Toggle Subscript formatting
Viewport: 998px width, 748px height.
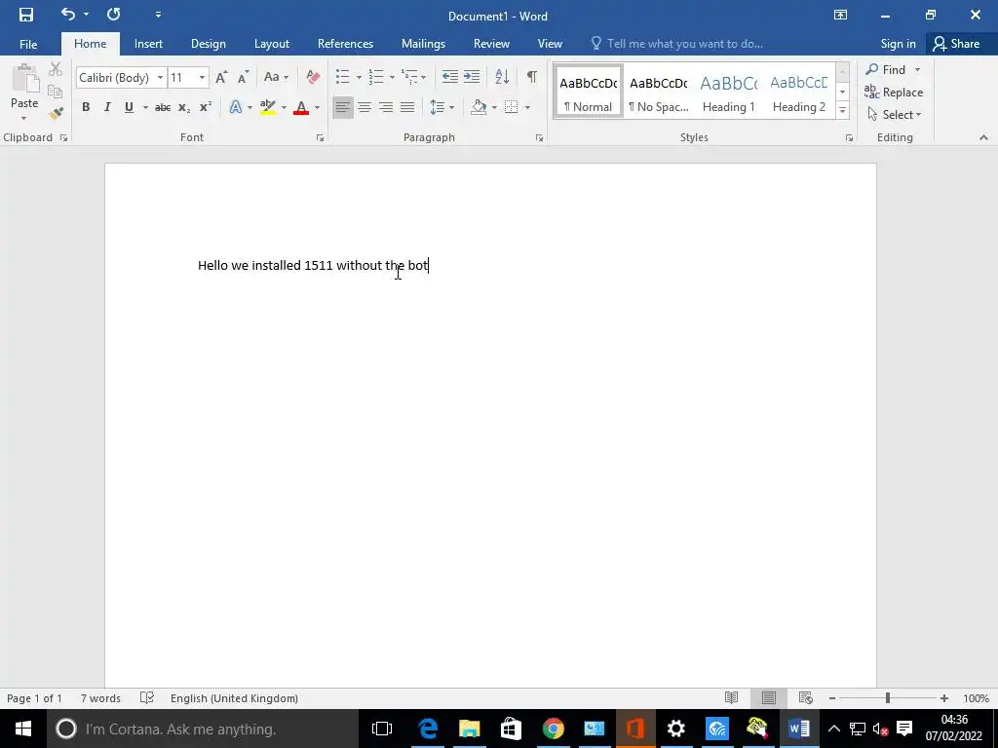click(184, 107)
